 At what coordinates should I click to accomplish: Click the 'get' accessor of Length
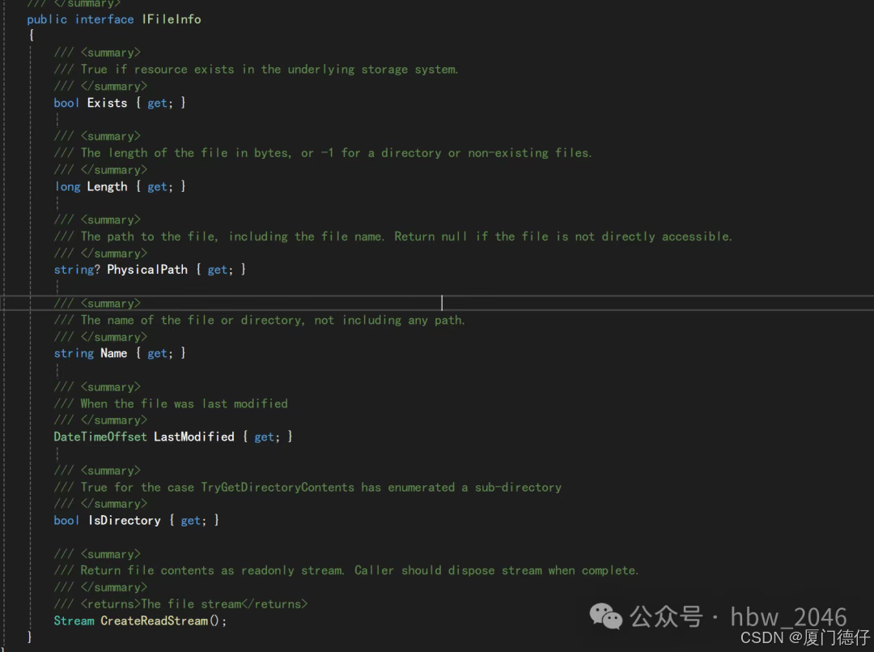point(157,187)
